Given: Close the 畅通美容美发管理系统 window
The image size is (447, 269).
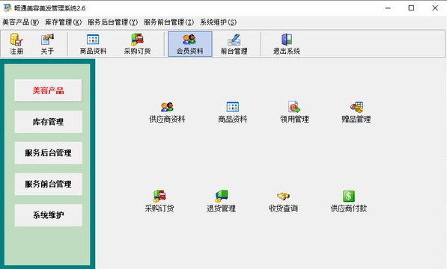Looking at the screenshot, I should [435, 8].
